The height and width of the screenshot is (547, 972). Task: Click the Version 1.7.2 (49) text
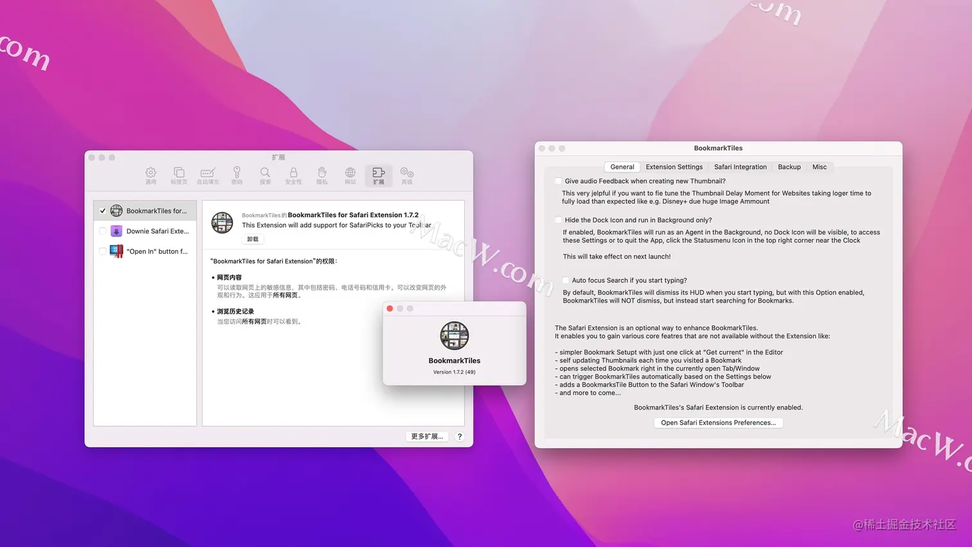[455, 372]
